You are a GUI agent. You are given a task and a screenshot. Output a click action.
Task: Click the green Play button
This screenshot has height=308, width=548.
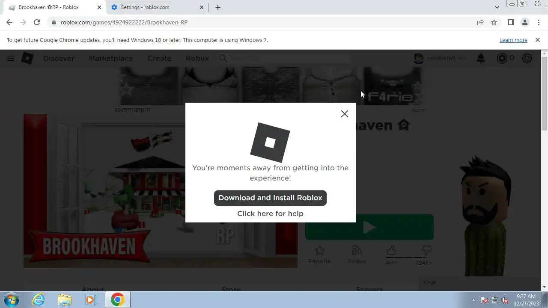coord(369,227)
